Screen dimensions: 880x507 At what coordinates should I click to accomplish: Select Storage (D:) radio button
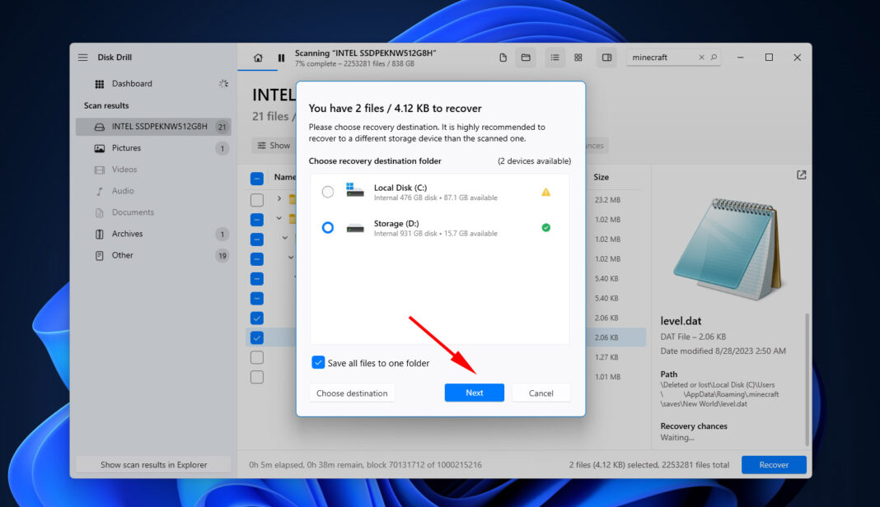pyautogui.click(x=328, y=228)
